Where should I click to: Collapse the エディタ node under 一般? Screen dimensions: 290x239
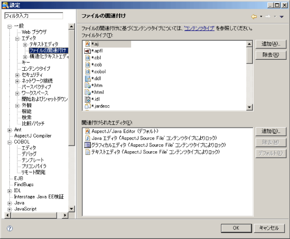point(17,39)
